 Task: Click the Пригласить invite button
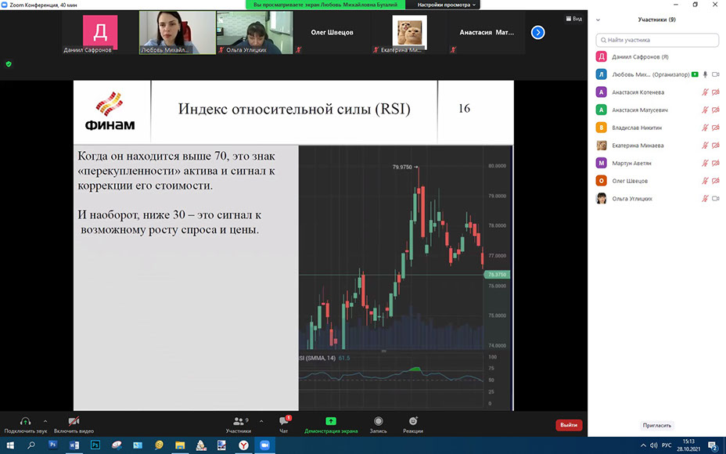[x=657, y=425]
